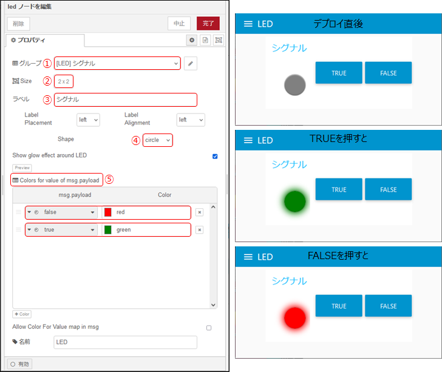Open the node description document icon tab

tap(205, 40)
